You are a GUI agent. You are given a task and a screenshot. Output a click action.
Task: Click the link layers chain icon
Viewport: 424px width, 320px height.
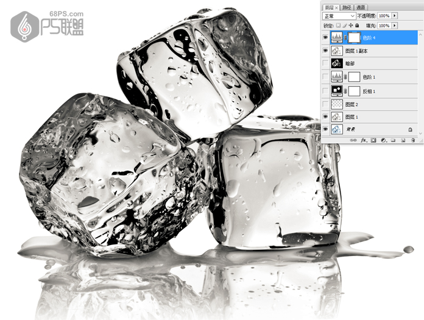pos(353,140)
